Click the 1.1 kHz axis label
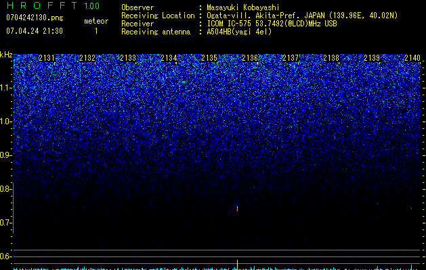This screenshot has width=426, height=270. (x=5, y=88)
